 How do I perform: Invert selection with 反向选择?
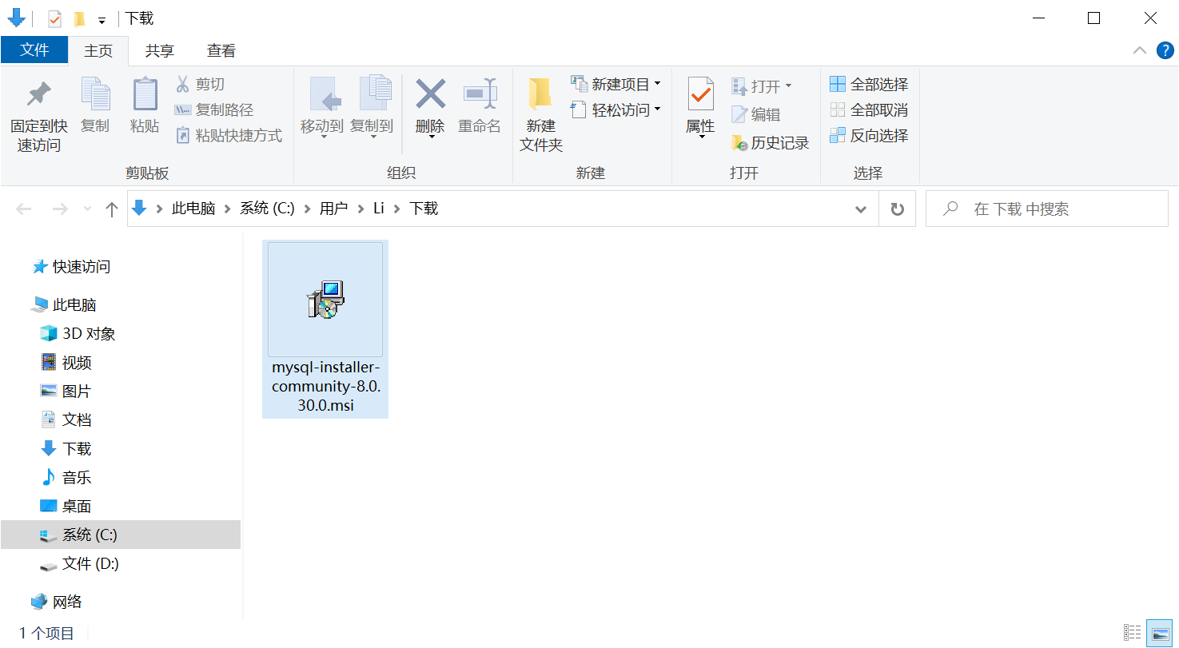(869, 135)
